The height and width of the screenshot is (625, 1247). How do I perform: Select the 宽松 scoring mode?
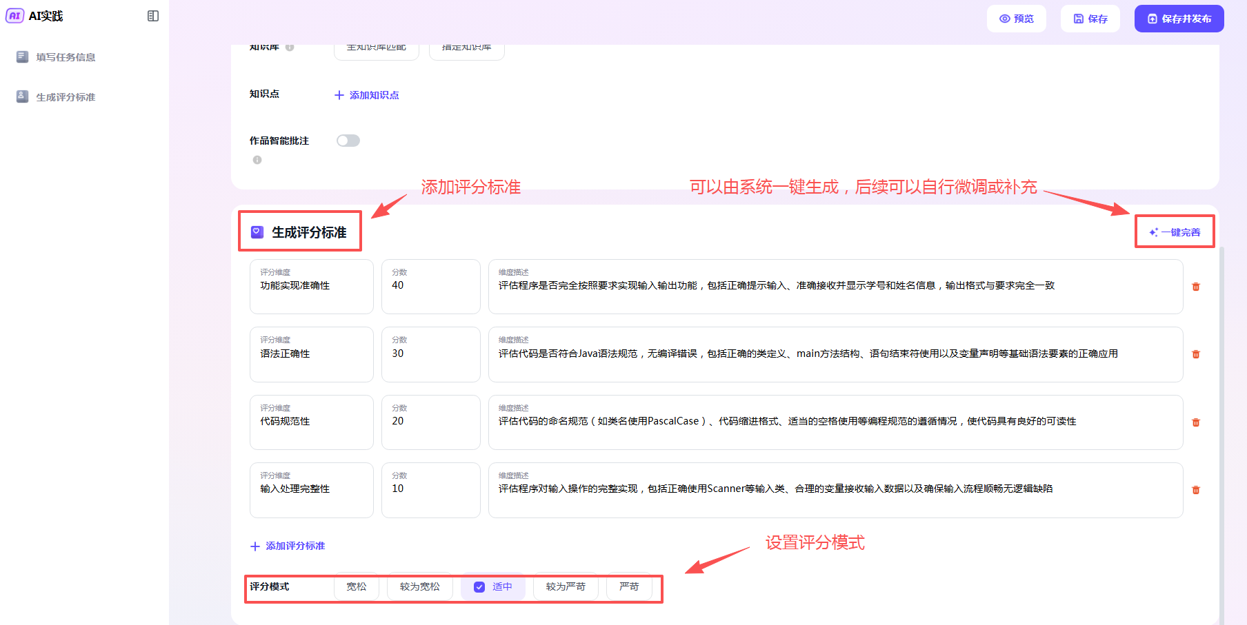pos(356,587)
